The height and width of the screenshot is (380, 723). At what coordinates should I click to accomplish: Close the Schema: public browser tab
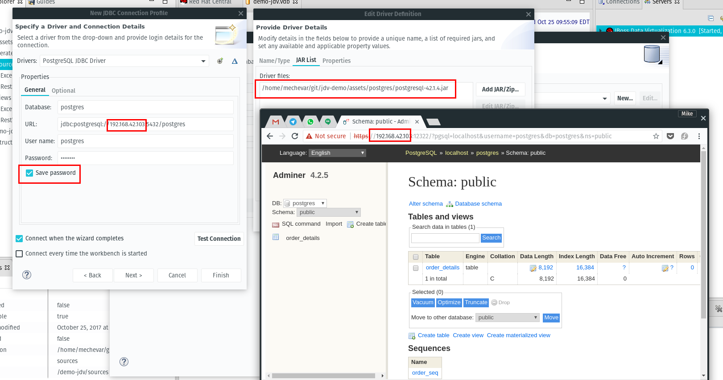point(417,121)
